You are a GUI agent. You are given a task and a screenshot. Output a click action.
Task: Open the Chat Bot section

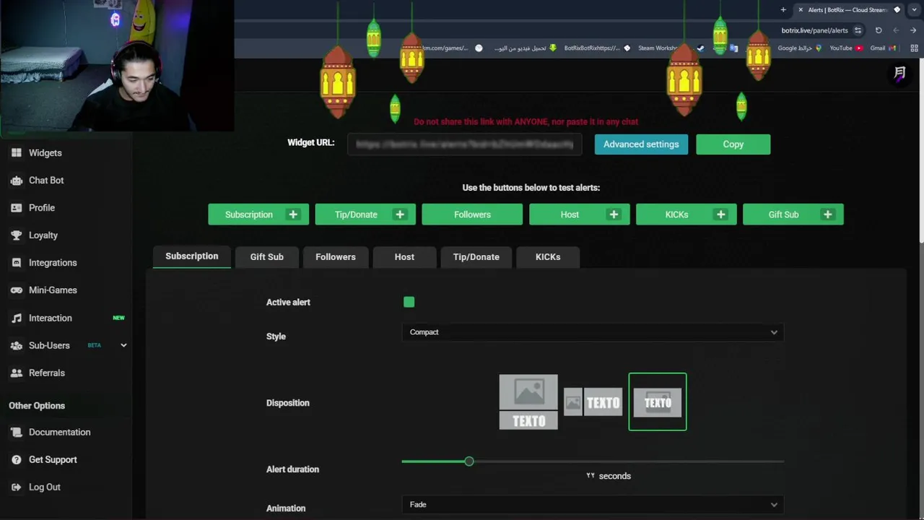click(x=46, y=181)
